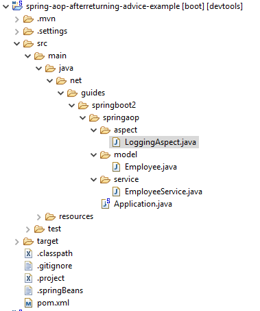Click the Employee.java file icon
This screenshot has width=260, height=311.
click(116, 167)
